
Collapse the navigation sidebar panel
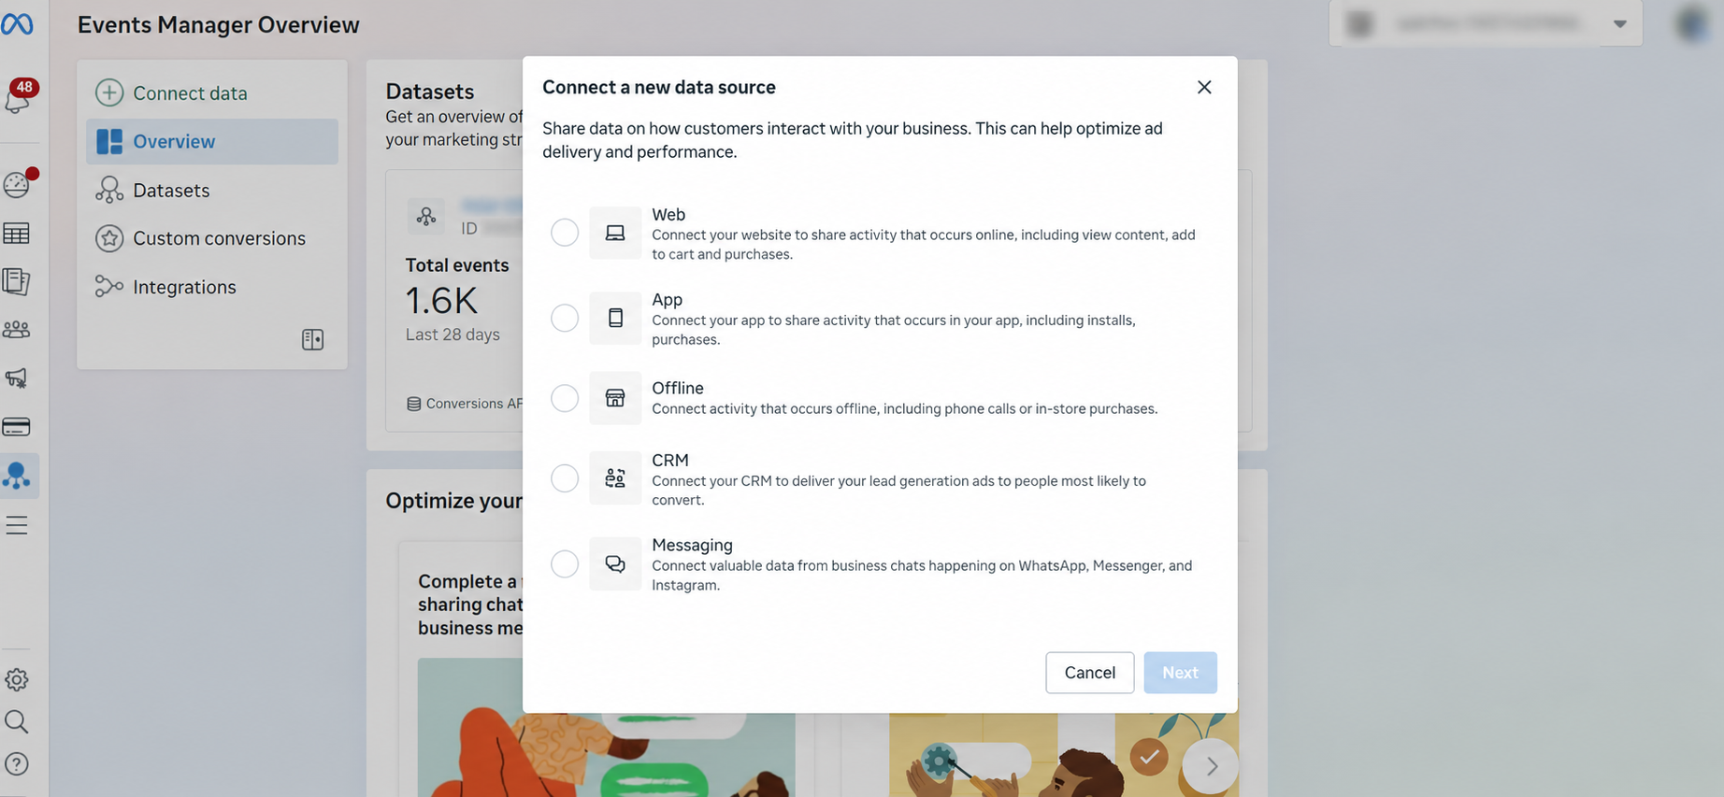click(313, 339)
